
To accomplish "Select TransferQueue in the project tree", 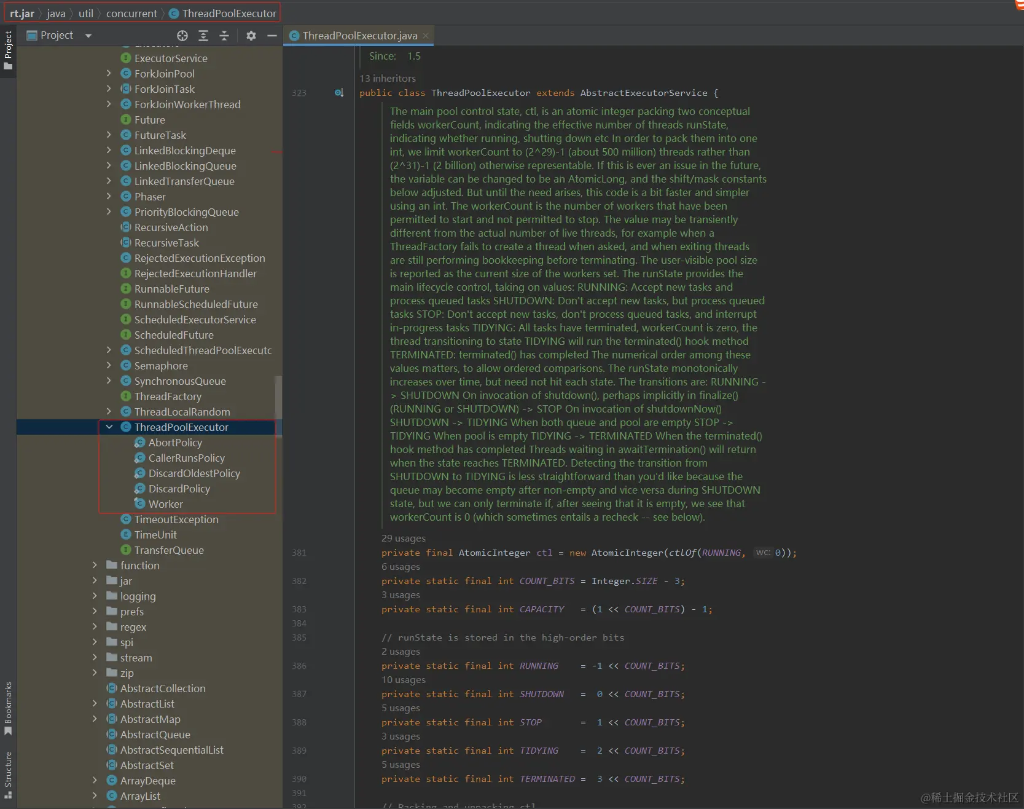I will (x=169, y=550).
